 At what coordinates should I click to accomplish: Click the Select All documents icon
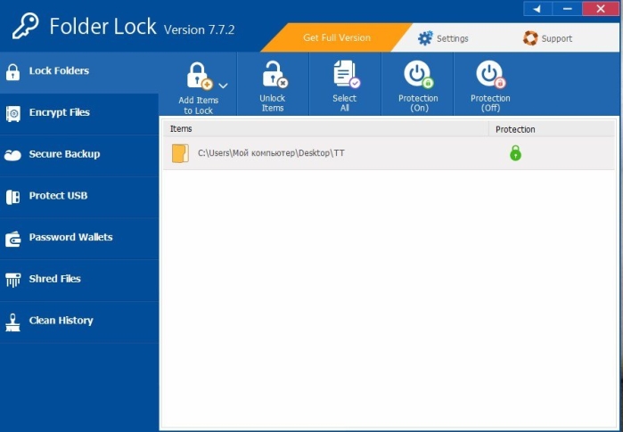[x=347, y=74]
